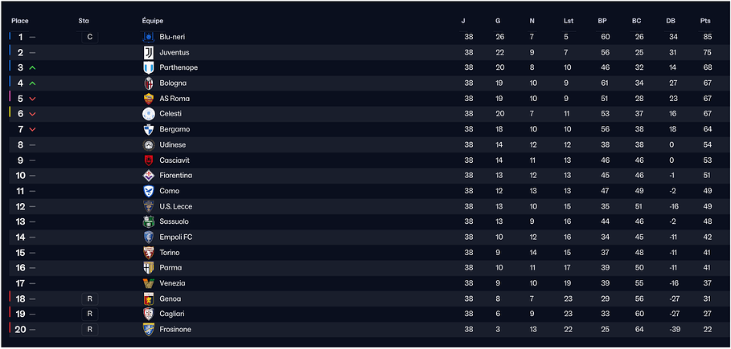Click the Udinese club badge
The height and width of the screenshot is (349, 731).
coord(148,144)
